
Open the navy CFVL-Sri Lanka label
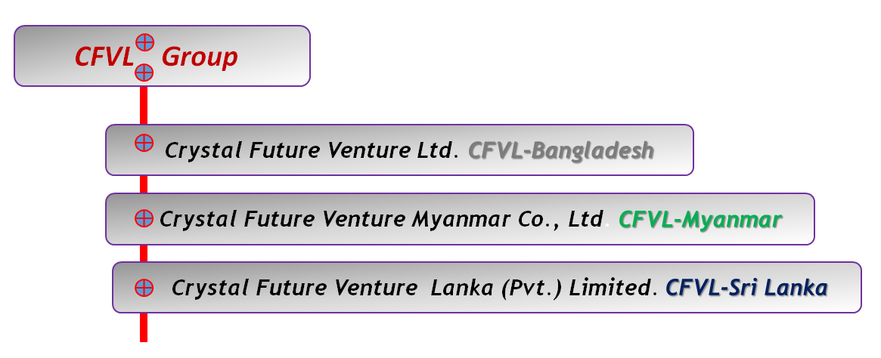pos(746,288)
